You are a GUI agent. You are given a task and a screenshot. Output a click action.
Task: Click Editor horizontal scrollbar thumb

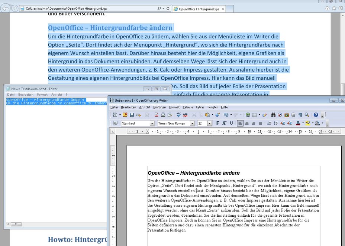point(16,224)
